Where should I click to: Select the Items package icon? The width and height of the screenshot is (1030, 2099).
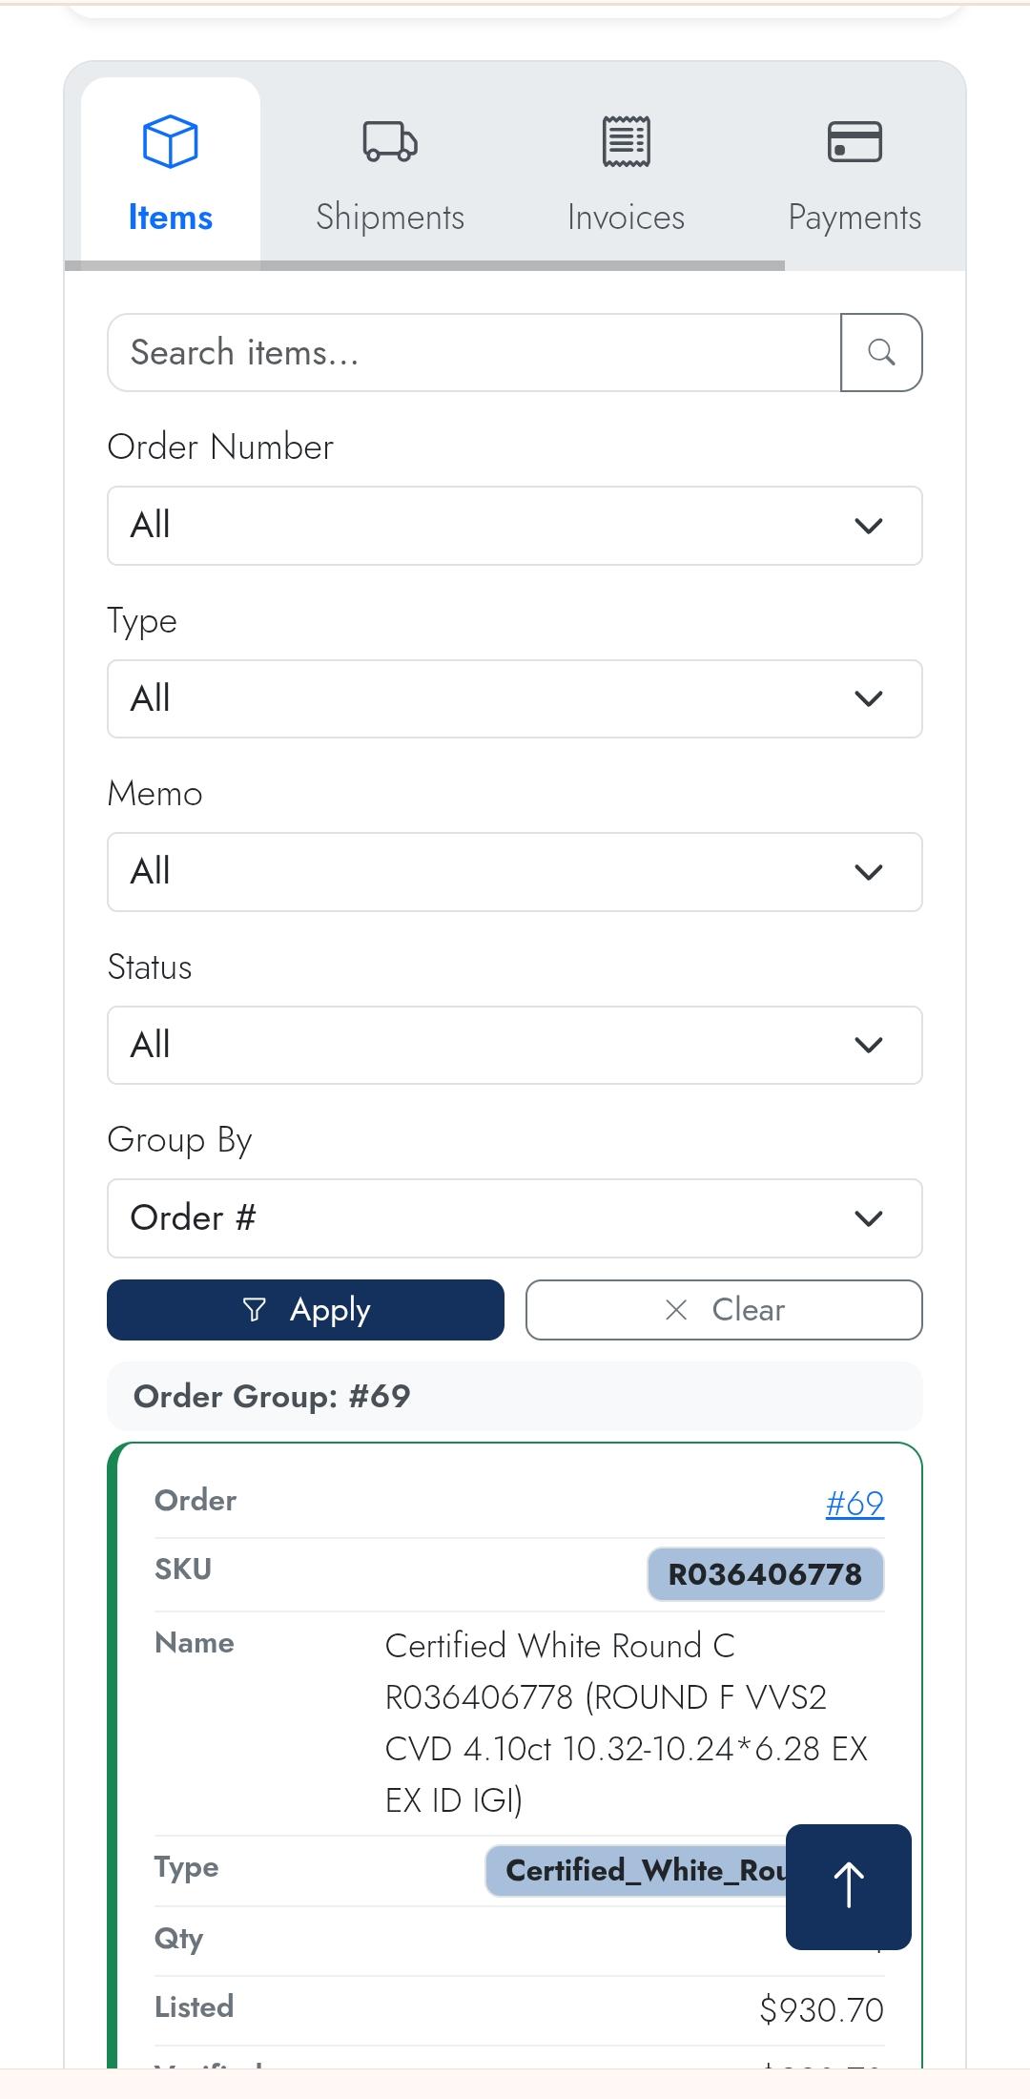pos(170,143)
